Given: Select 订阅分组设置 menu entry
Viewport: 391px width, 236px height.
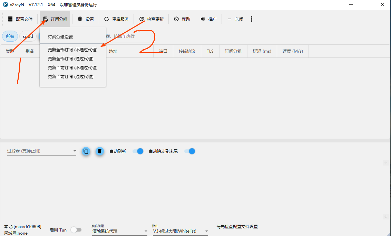Looking at the screenshot, I should (x=73, y=37).
